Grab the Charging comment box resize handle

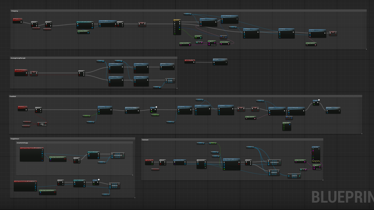[366, 49]
